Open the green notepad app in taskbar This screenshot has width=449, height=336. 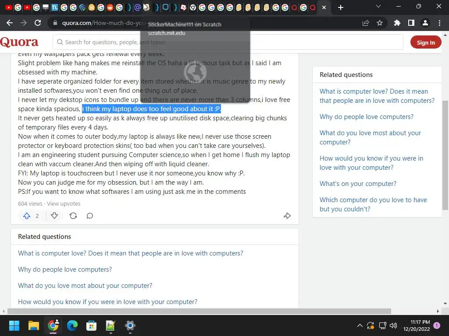110,325
